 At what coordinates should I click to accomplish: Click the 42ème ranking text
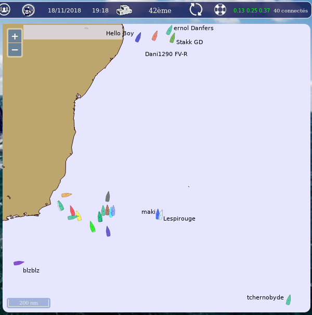[x=160, y=10]
